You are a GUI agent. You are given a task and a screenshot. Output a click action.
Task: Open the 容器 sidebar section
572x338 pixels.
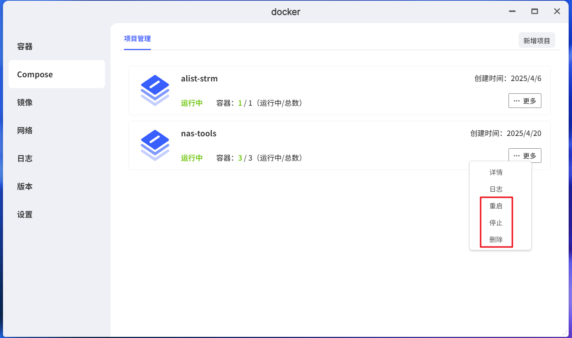pyautogui.click(x=57, y=46)
